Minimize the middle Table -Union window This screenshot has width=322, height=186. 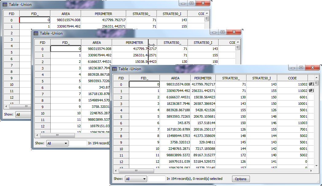(x=214, y=32)
